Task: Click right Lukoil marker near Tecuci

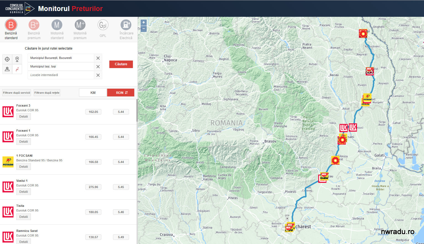Action: tap(353, 127)
